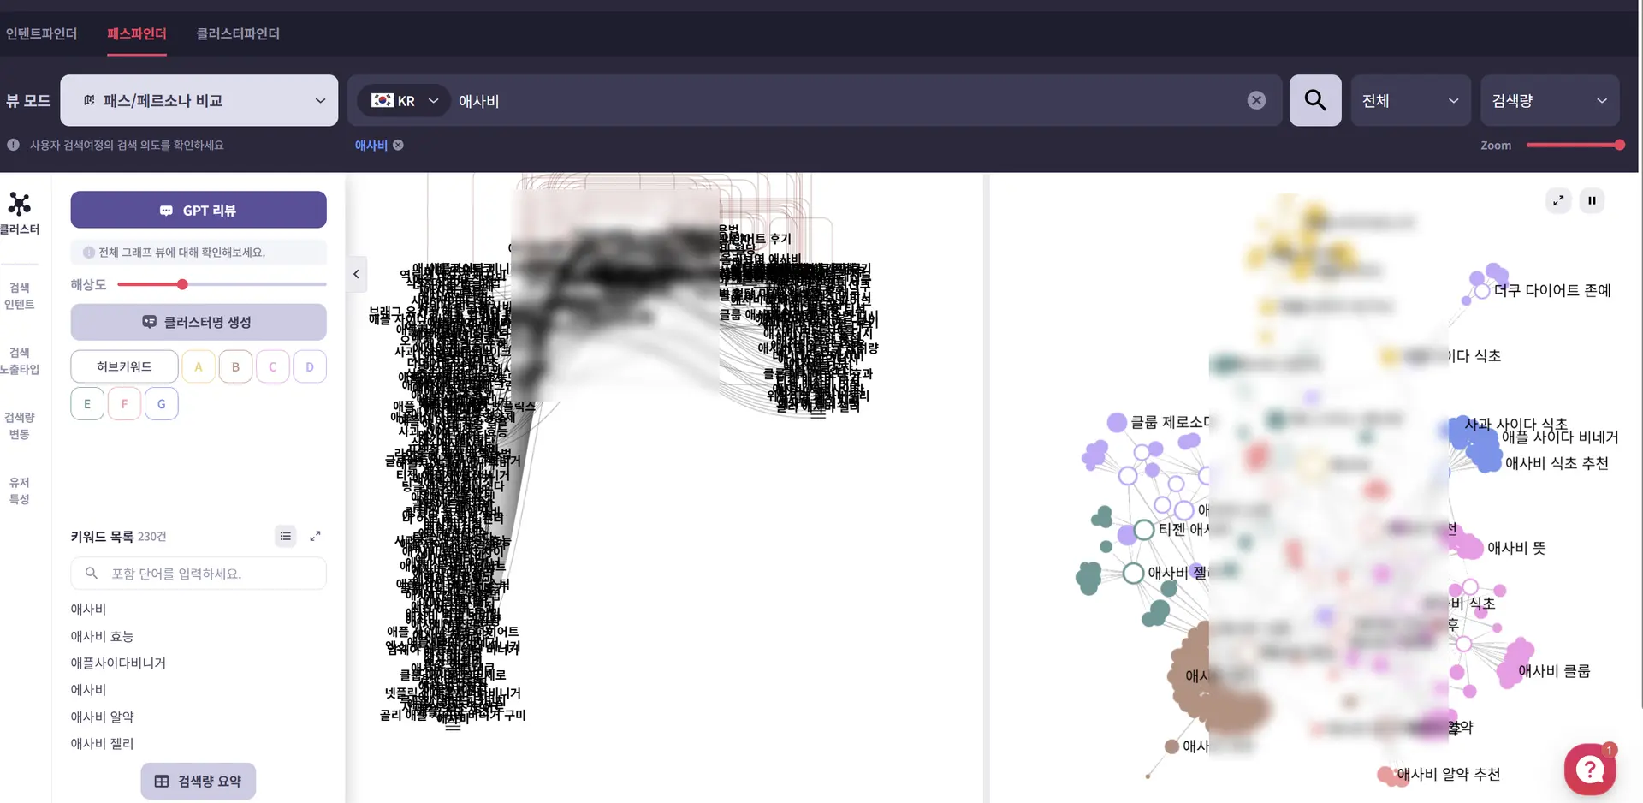Pause the cluster graph animation
This screenshot has height=803, width=1643.
[1592, 200]
